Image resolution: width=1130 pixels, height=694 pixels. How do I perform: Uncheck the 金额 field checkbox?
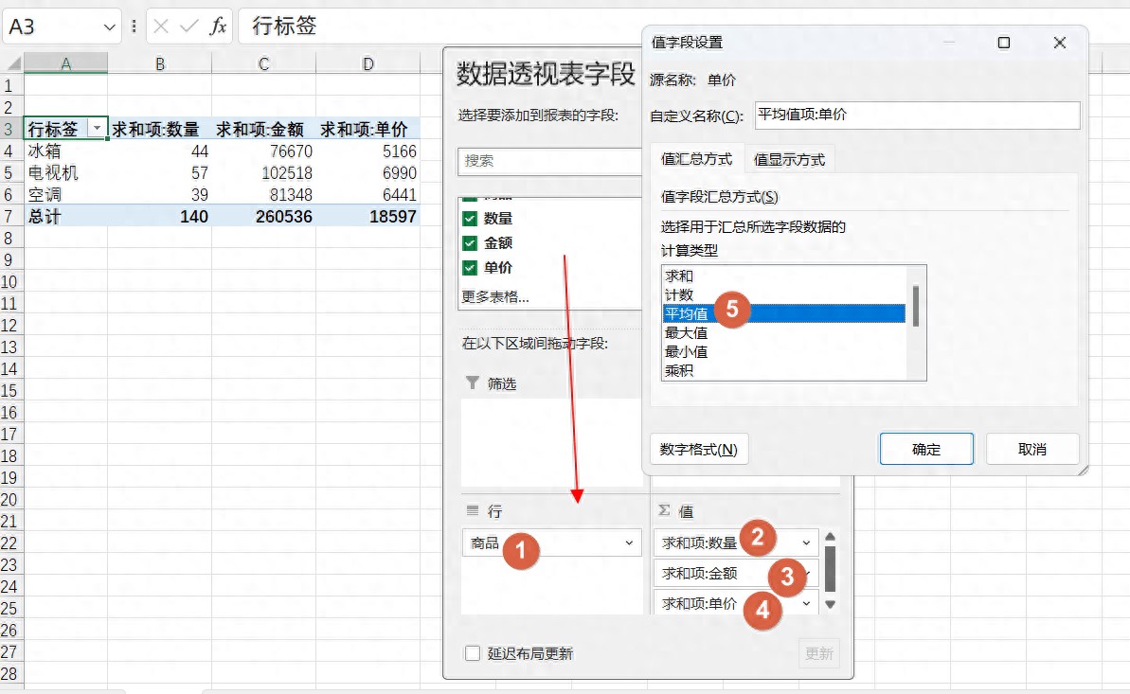(469, 243)
